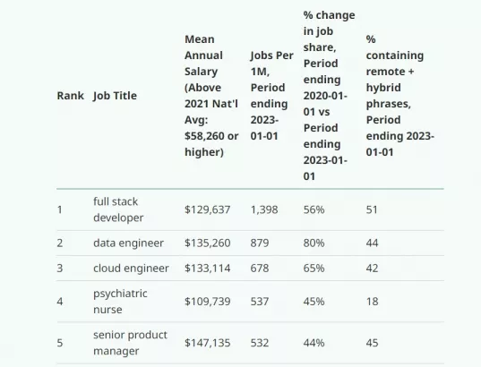Select the $109,739 salary cell
The height and width of the screenshot is (367, 481).
[208, 302]
